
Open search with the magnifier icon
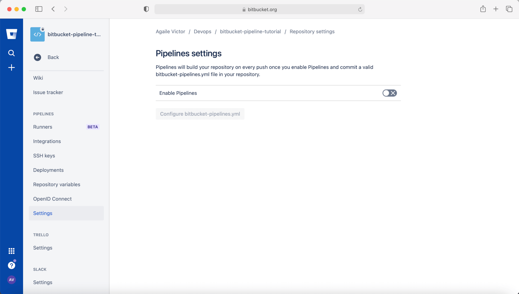click(11, 53)
